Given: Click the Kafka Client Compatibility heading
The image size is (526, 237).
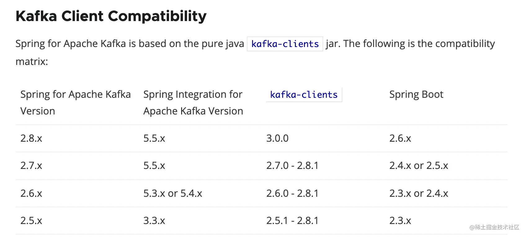Looking at the screenshot, I should [111, 16].
